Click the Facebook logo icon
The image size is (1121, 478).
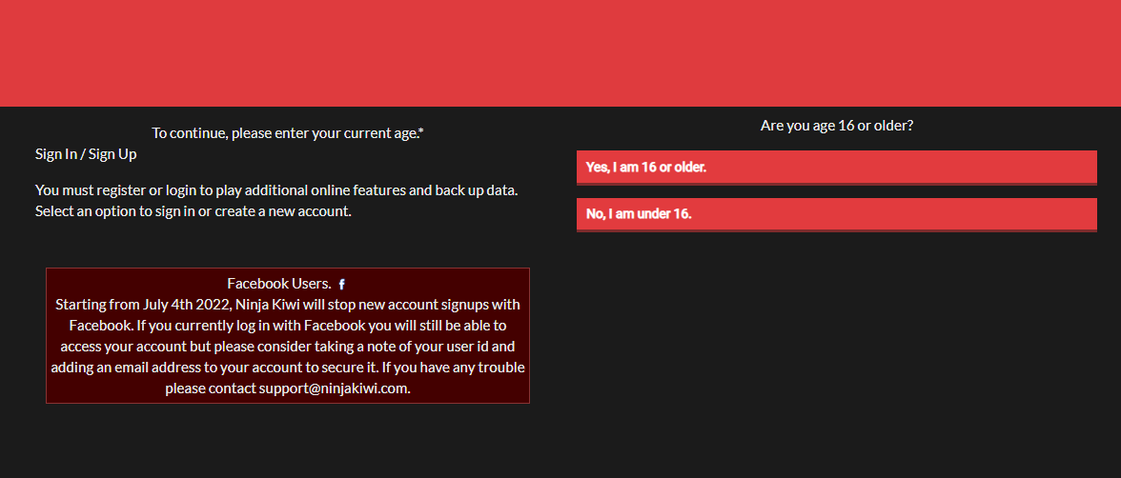[x=342, y=285]
